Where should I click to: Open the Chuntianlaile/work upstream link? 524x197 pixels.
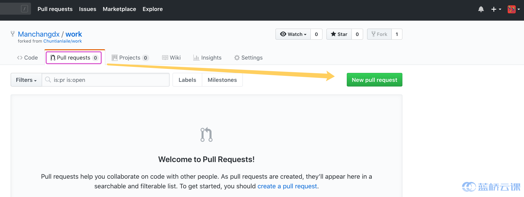[x=63, y=41]
